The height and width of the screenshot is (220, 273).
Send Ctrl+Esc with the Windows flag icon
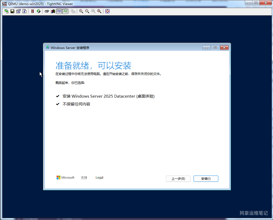(x=53, y=11)
